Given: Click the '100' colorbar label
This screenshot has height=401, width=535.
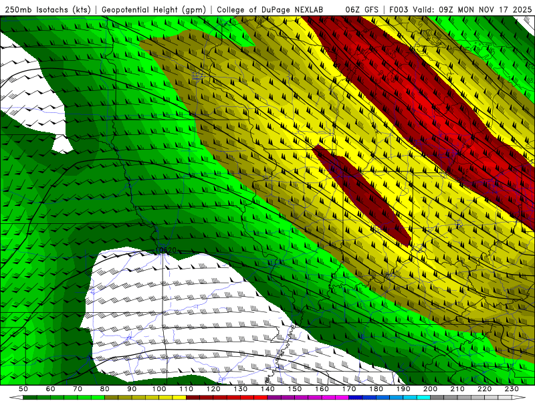Looking at the screenshot, I should click(159, 389).
